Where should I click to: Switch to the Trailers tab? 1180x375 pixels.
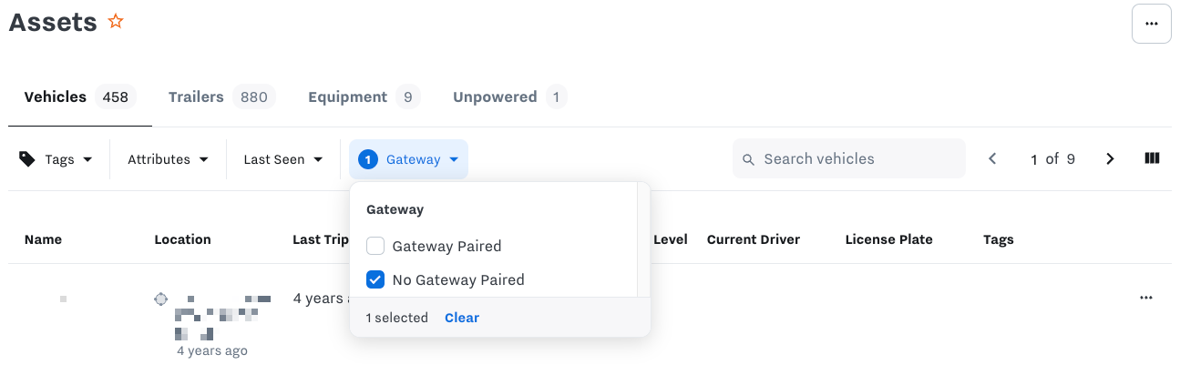point(221,96)
